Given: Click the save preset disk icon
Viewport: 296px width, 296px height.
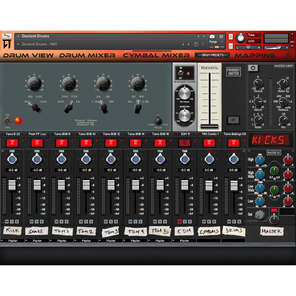Looking at the screenshot, I should coord(196,44).
